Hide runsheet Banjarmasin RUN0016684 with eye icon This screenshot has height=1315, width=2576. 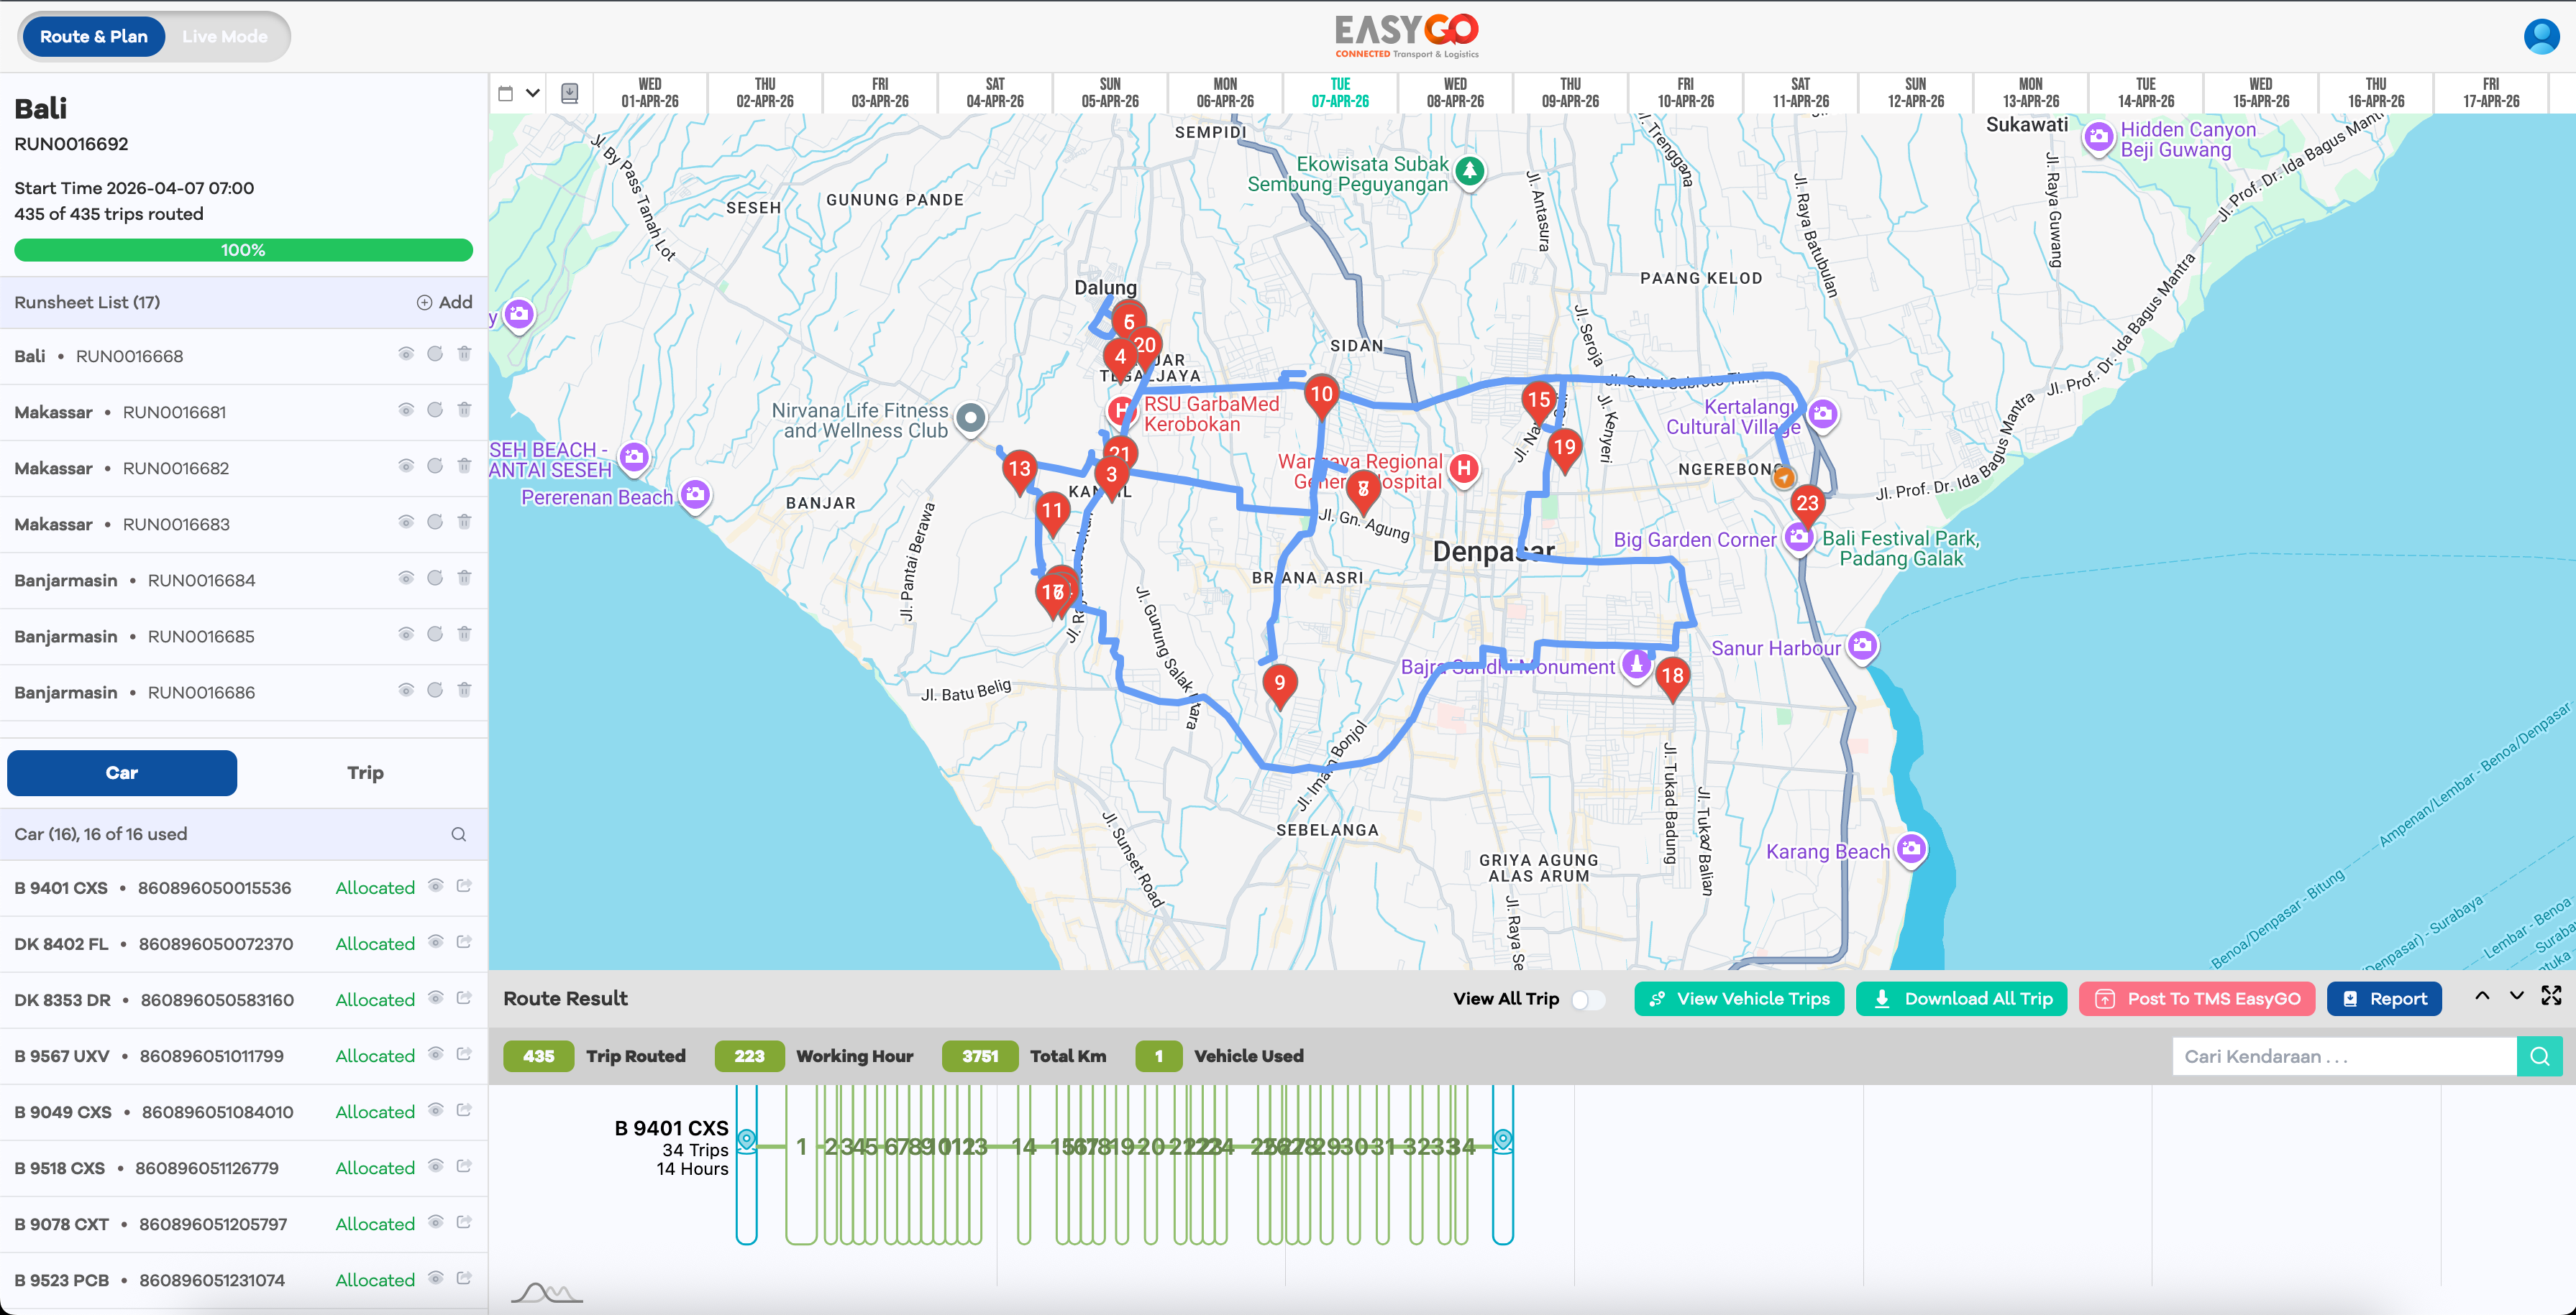pos(405,578)
